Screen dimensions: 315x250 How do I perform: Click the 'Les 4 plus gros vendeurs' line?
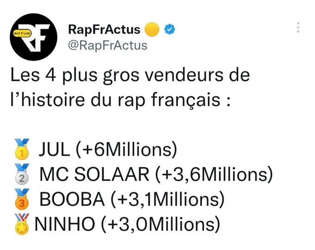click(x=130, y=76)
